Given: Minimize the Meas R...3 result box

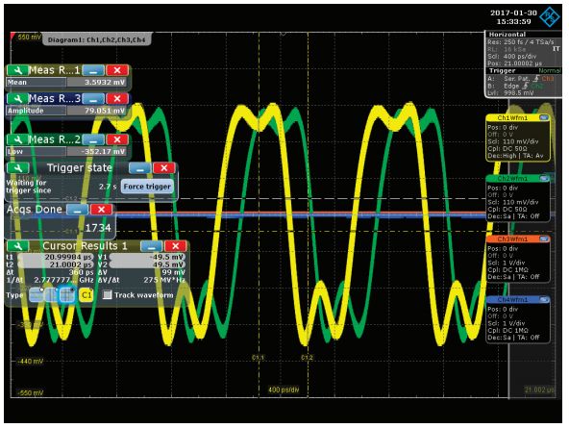Looking at the screenshot, I should pos(93,98).
